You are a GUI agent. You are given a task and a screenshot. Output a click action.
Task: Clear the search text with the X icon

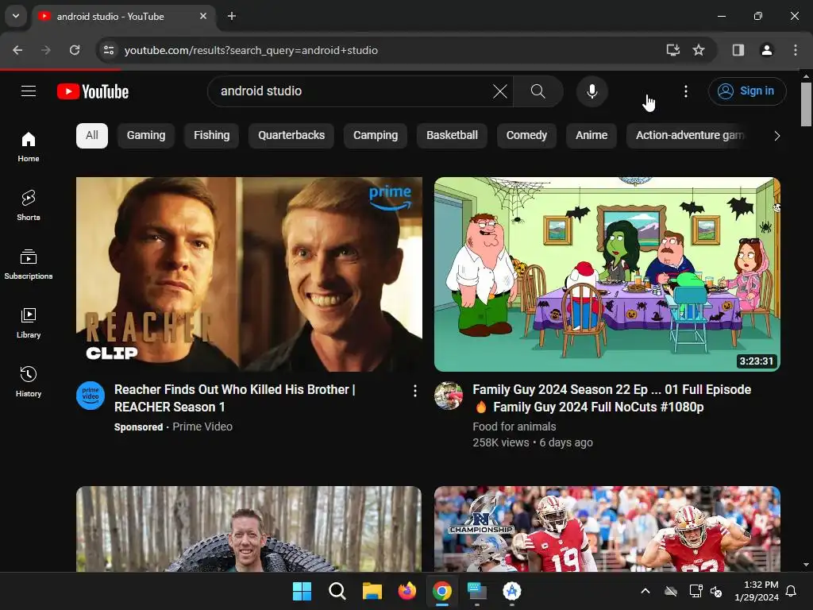(x=500, y=91)
